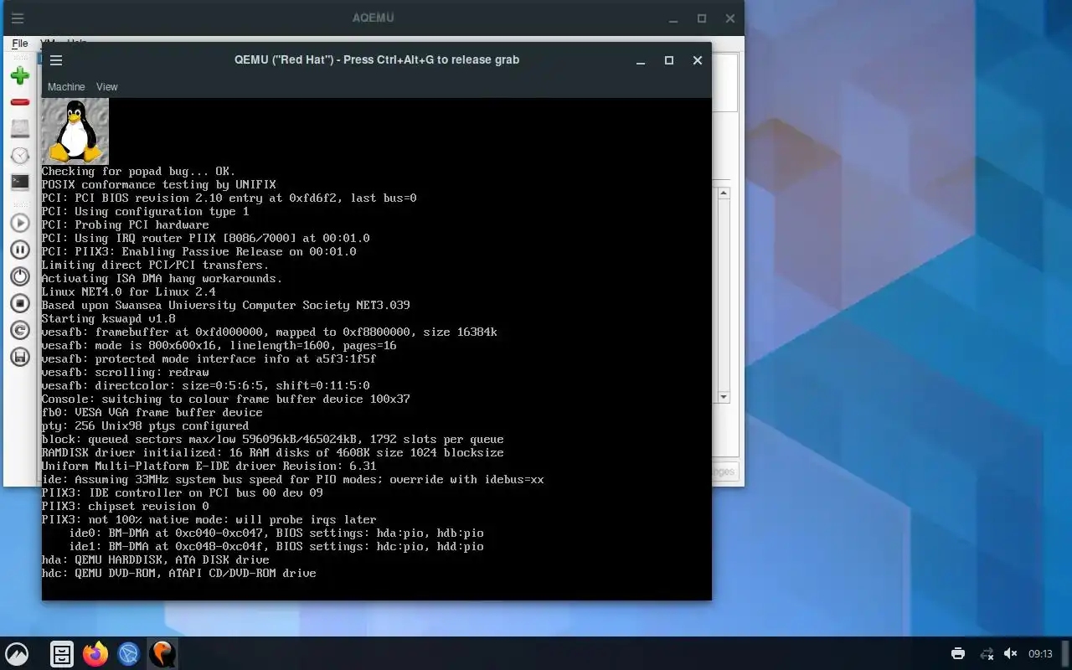Click the line 'POSIX conformance testing by UNIFIX'
This screenshot has width=1072, height=670.
[159, 185]
